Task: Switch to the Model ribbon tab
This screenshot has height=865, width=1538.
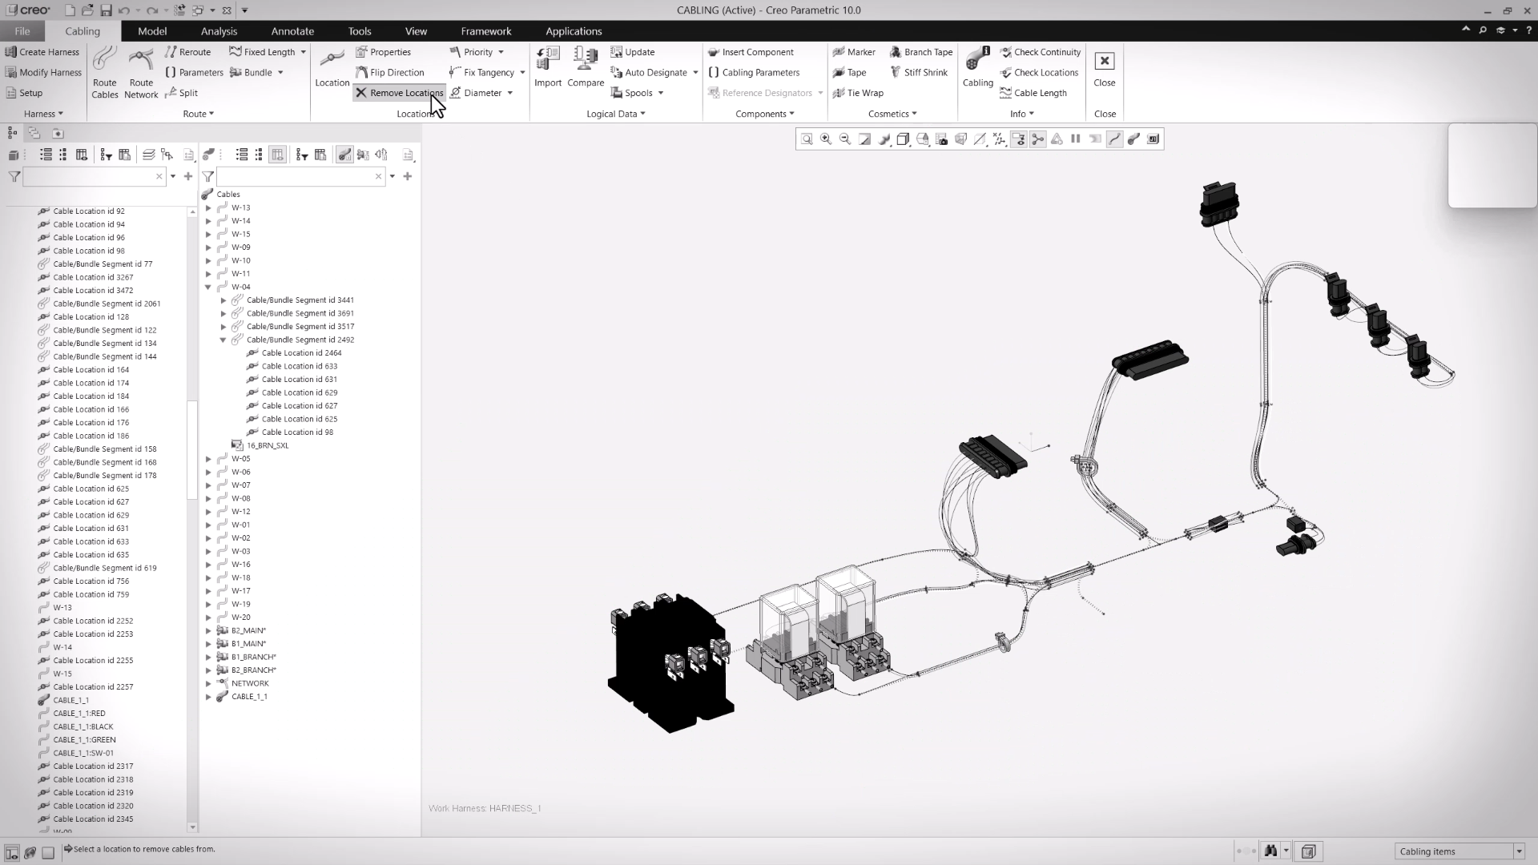Action: click(x=152, y=31)
